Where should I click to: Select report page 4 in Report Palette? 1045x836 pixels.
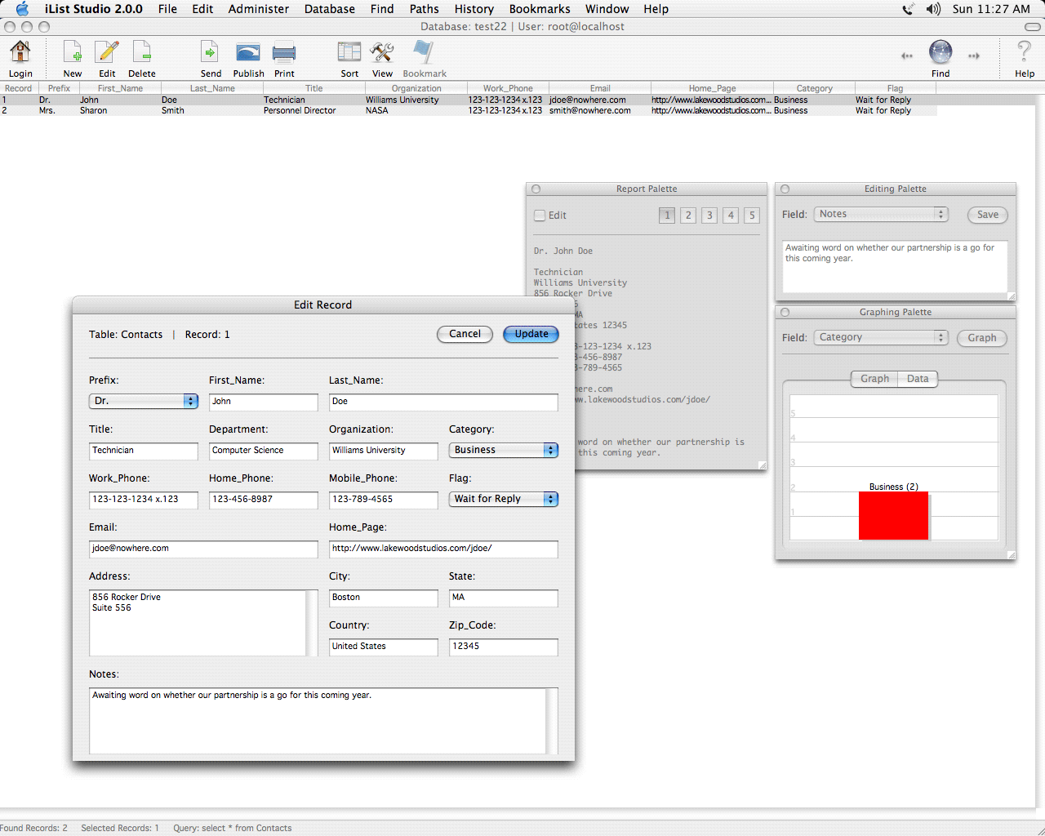pos(731,216)
